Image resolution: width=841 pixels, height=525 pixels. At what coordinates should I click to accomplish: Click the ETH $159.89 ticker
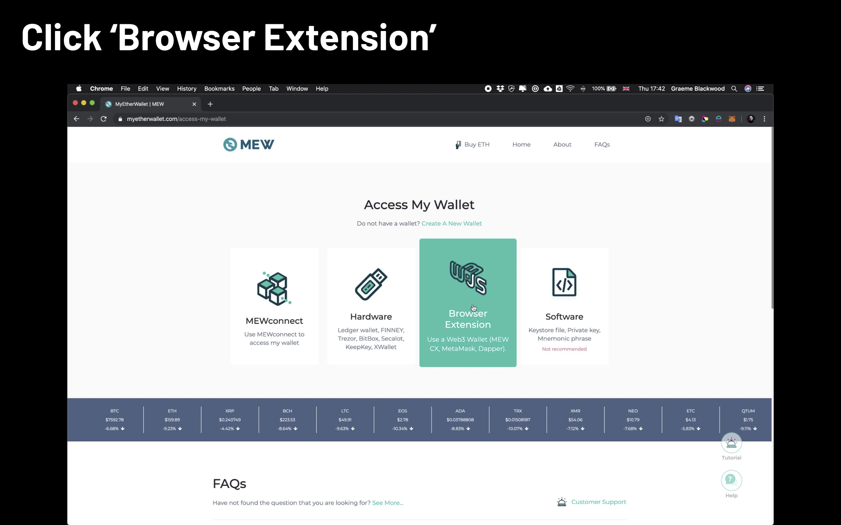[x=172, y=420]
